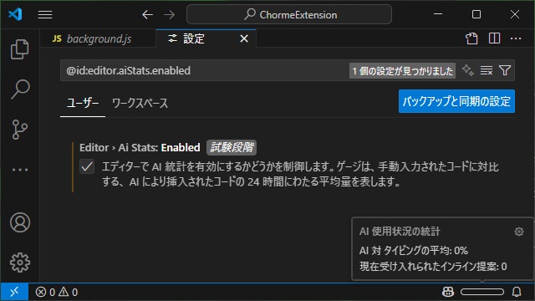The image size is (535, 301).
Task: Click the AI usage gauge bar in status bar
Action: pos(482,292)
